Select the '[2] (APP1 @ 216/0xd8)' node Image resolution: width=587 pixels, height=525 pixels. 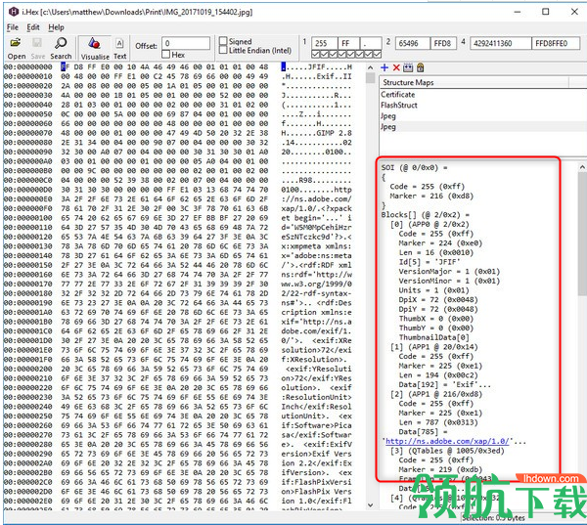(x=435, y=394)
